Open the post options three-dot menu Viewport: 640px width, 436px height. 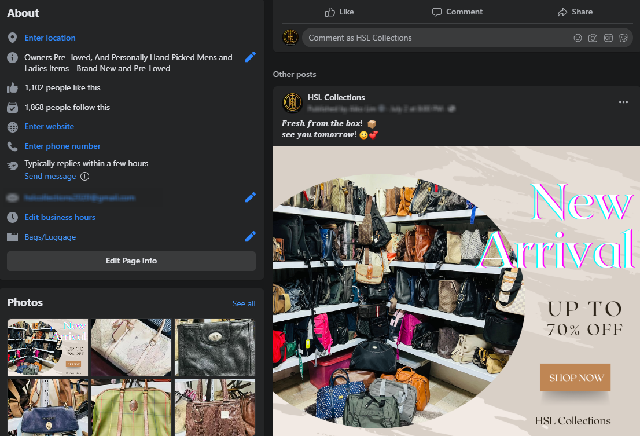[623, 102]
